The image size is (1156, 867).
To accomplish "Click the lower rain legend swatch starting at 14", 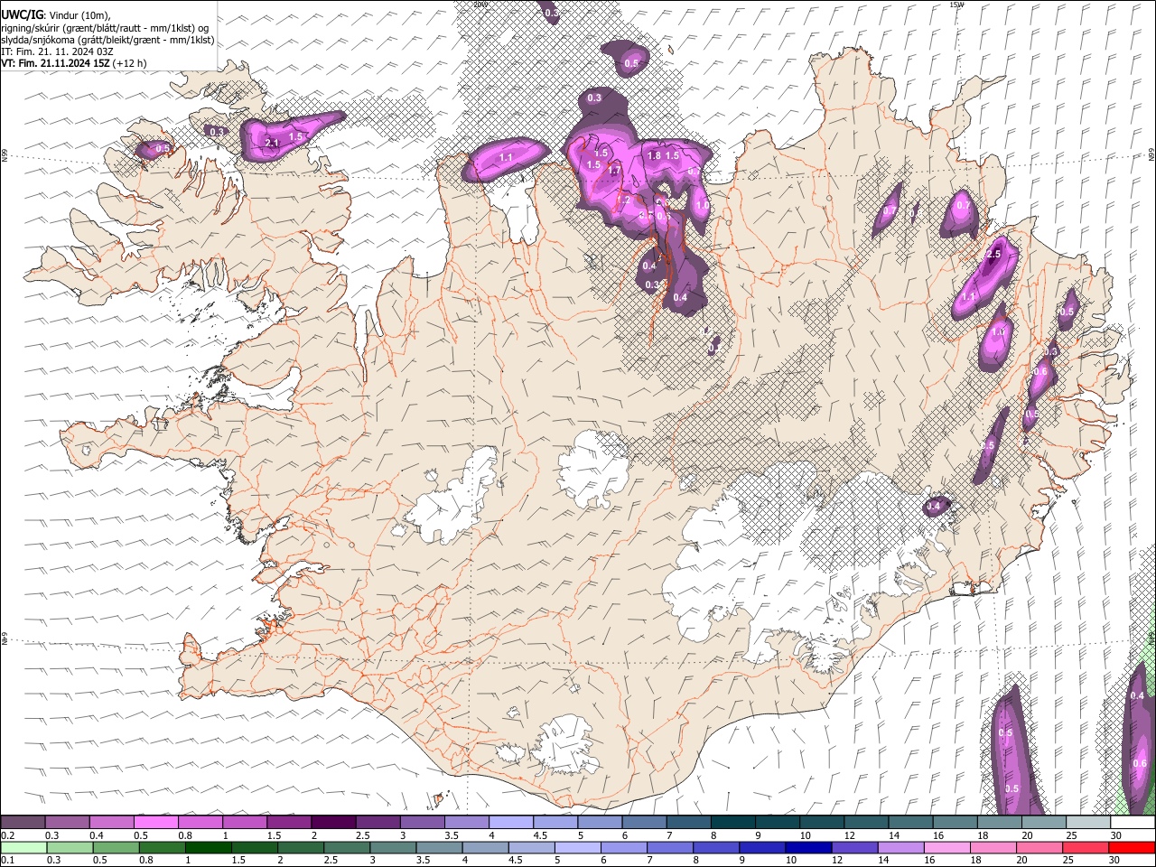I will tap(900, 847).
